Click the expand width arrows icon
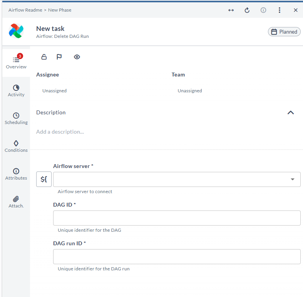This screenshot has width=303, height=297. pos(231,10)
